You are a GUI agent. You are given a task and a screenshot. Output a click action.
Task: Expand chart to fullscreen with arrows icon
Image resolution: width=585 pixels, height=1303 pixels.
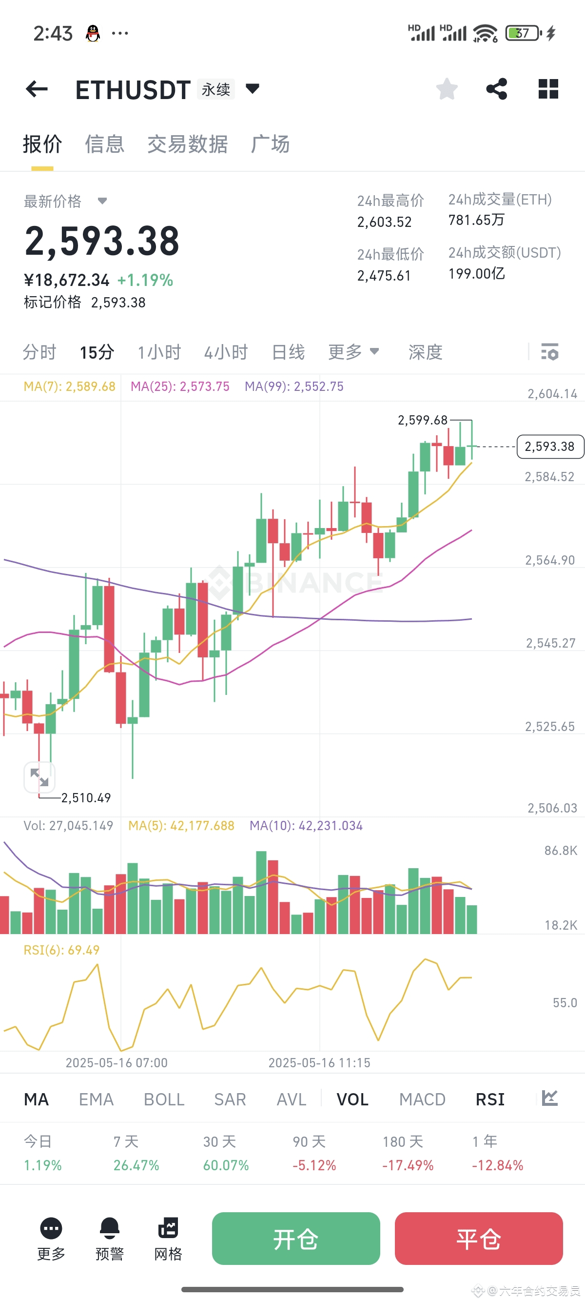pyautogui.click(x=39, y=777)
